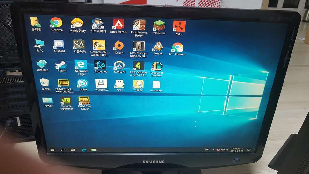Click the taskbar search magnifier

coord(63,150)
